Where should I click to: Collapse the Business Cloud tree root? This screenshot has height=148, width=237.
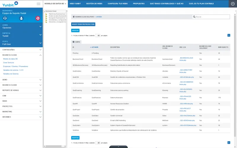click(x=45, y=11)
